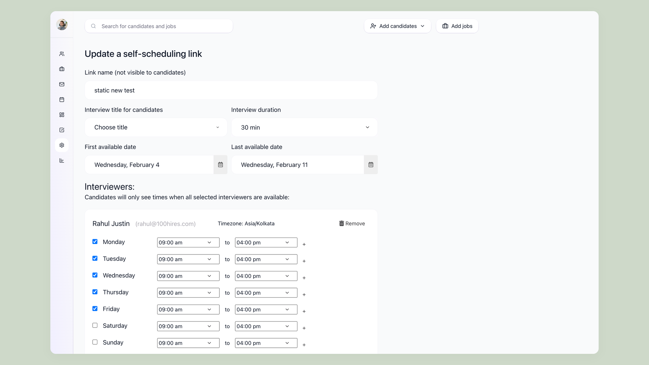The height and width of the screenshot is (365, 649).
Task: Open the Tasks checkmark sidebar icon
Action: click(x=62, y=130)
